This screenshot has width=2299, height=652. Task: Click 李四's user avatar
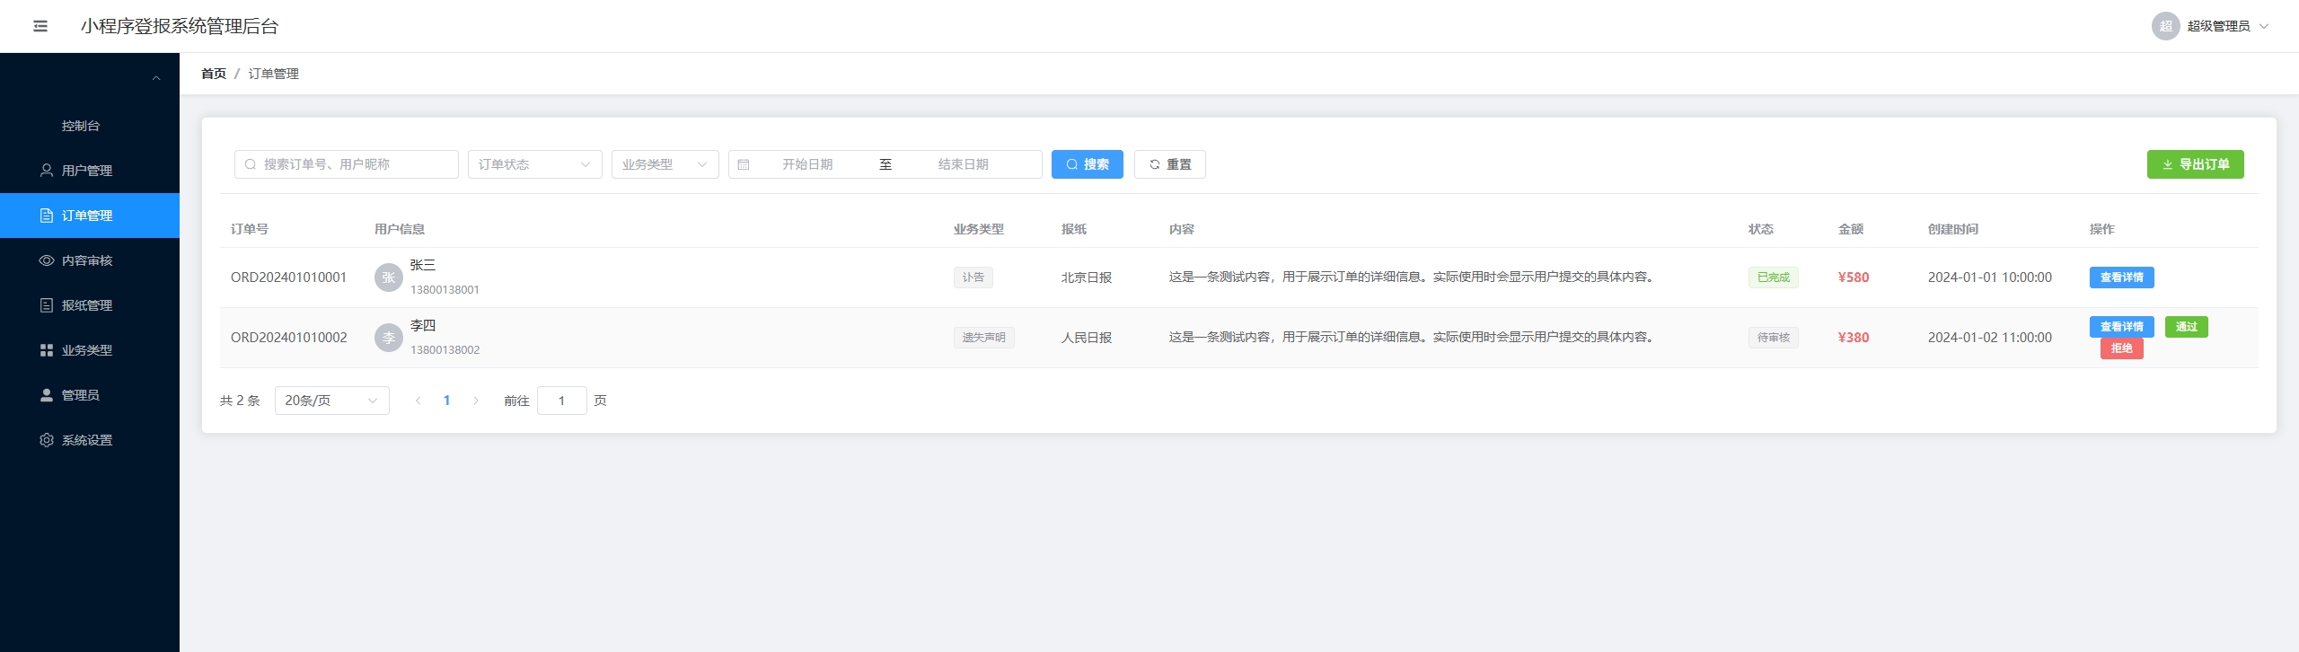(x=388, y=338)
